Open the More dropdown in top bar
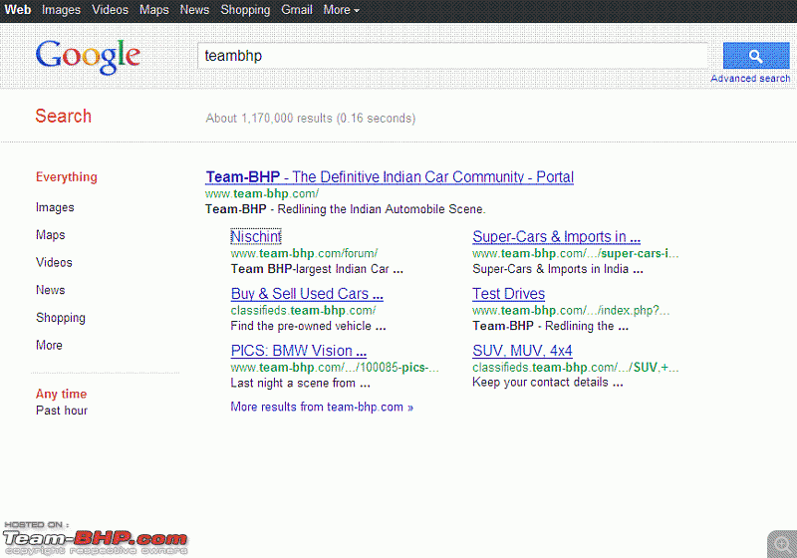This screenshot has width=797, height=558. (x=341, y=10)
